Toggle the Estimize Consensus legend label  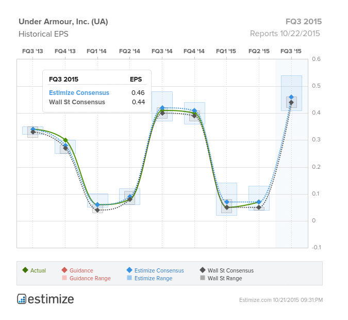(x=159, y=270)
